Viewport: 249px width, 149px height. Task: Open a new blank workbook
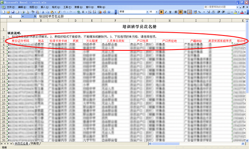click(4, 12)
